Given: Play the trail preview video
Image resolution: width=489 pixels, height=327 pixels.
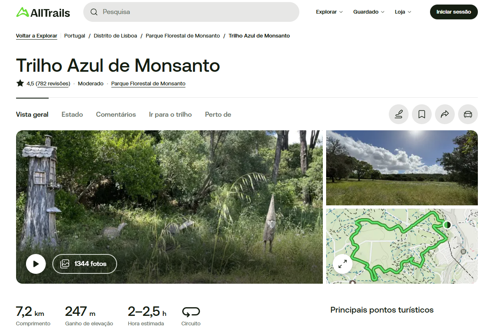Looking at the screenshot, I should pyautogui.click(x=36, y=264).
